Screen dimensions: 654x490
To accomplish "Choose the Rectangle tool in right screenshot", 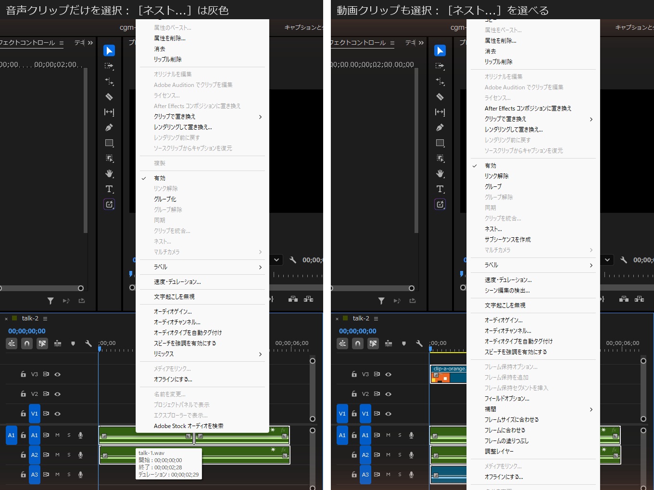I will point(440,143).
